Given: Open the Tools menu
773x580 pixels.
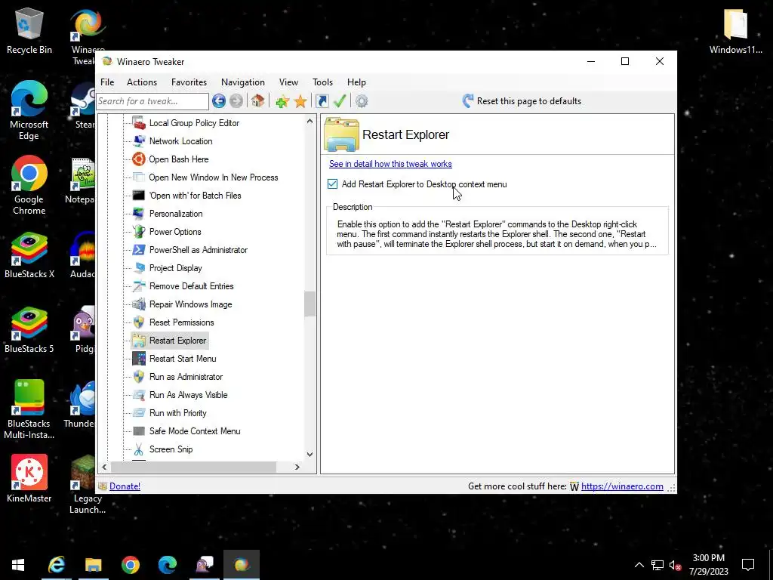Looking at the screenshot, I should pyautogui.click(x=322, y=82).
